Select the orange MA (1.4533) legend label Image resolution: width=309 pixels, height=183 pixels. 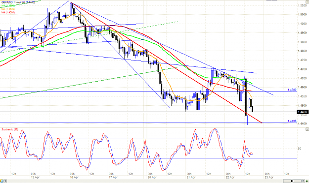tap(8, 9)
